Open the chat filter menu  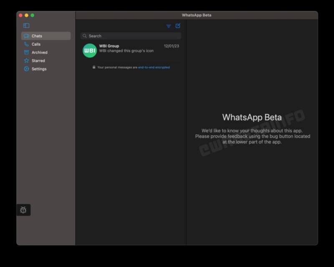[x=169, y=26]
